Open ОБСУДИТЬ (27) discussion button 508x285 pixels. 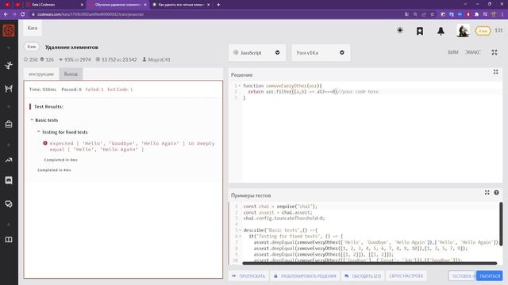click(x=363, y=276)
